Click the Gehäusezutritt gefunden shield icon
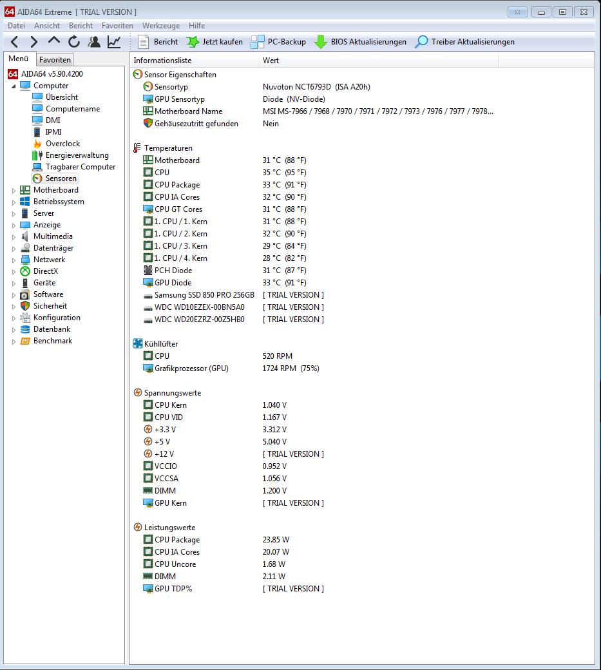 pos(148,124)
